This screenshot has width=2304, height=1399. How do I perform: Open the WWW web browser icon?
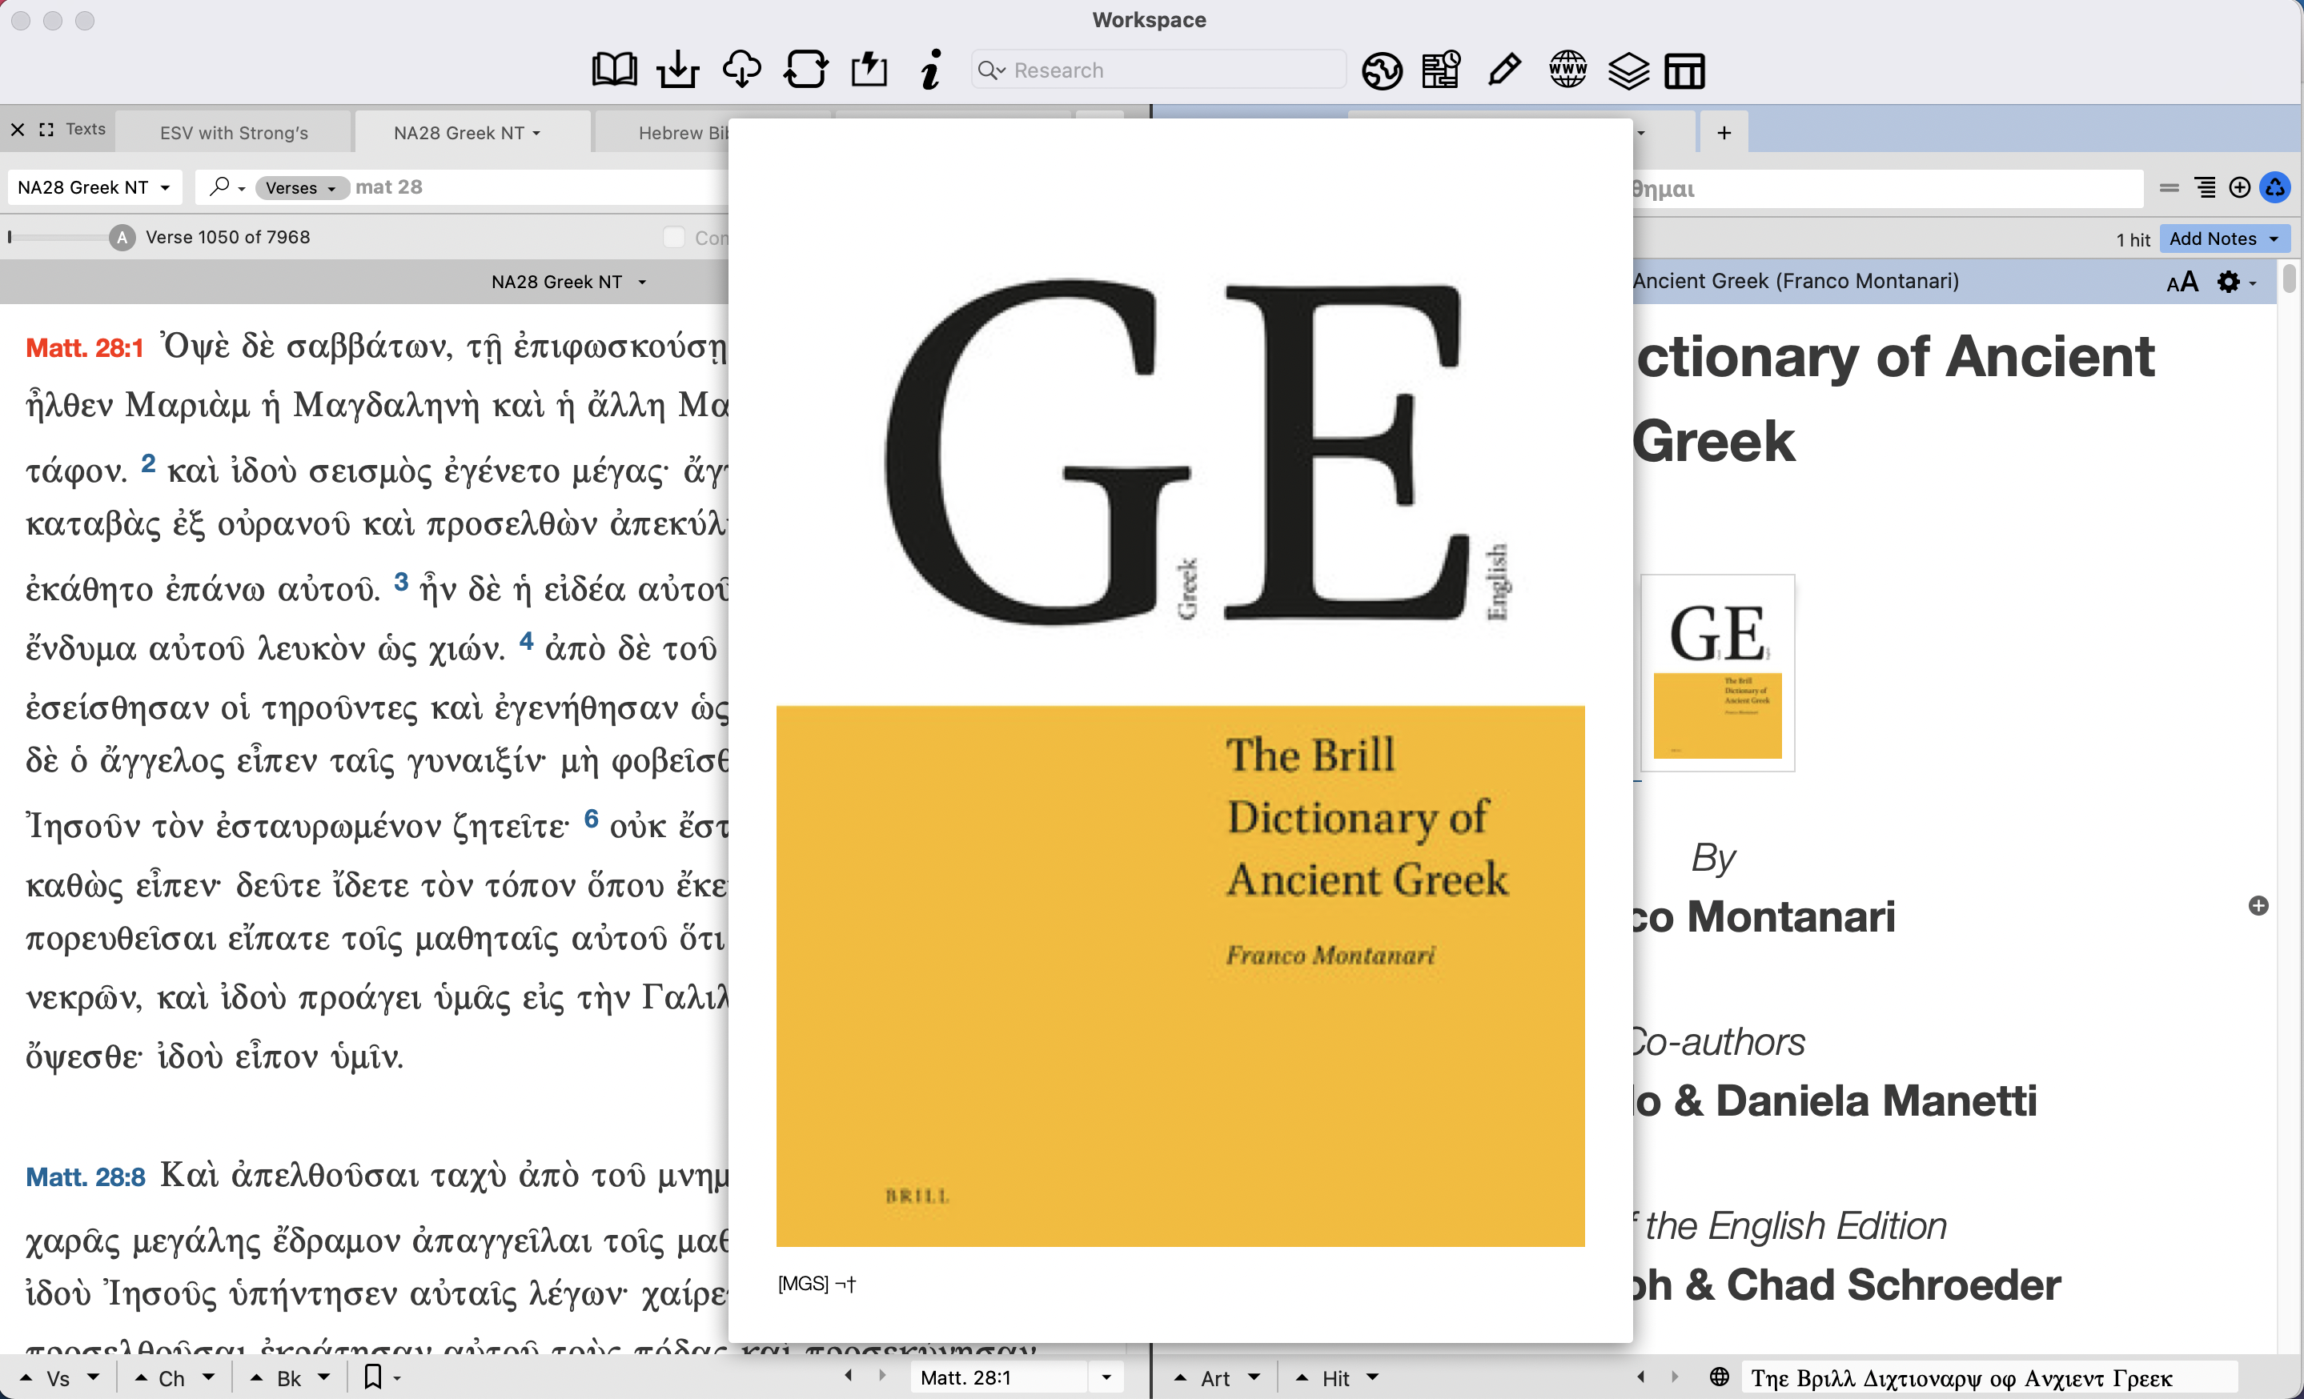(x=1567, y=70)
